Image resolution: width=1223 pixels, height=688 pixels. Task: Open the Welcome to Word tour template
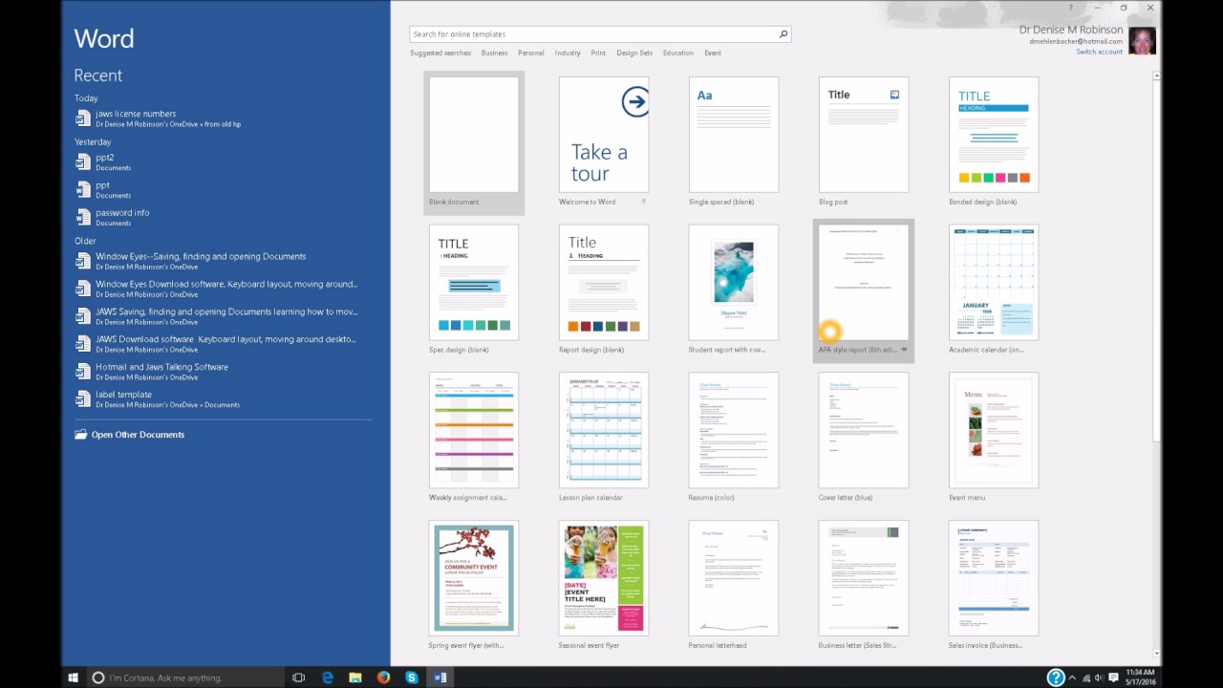604,142
